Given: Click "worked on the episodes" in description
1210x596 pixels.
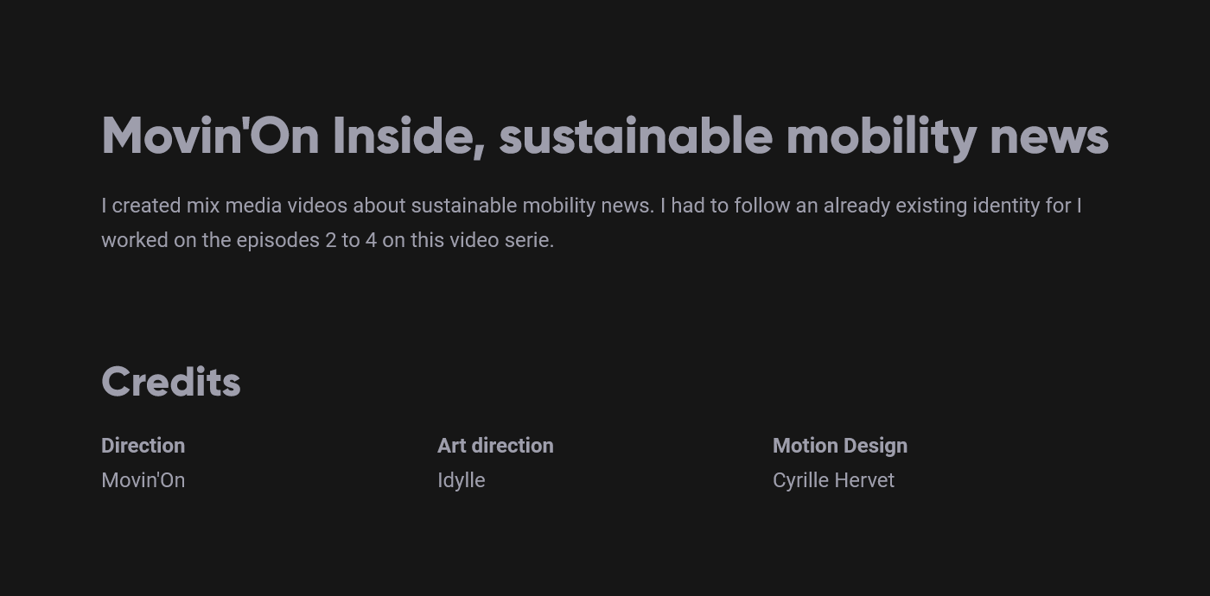Looking at the screenshot, I should (210, 240).
